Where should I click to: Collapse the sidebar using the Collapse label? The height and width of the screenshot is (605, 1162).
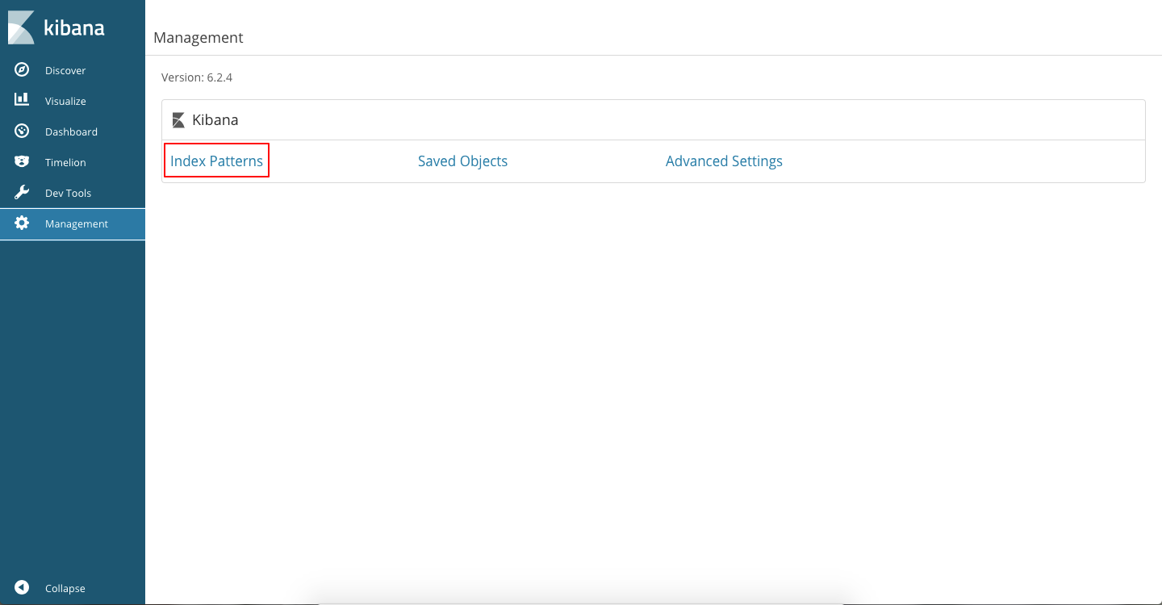[x=65, y=589]
